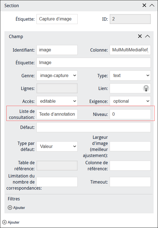Screen dimensions: 158x228
Task: Focus the Largeur d'image field
Action: coord(130,146)
